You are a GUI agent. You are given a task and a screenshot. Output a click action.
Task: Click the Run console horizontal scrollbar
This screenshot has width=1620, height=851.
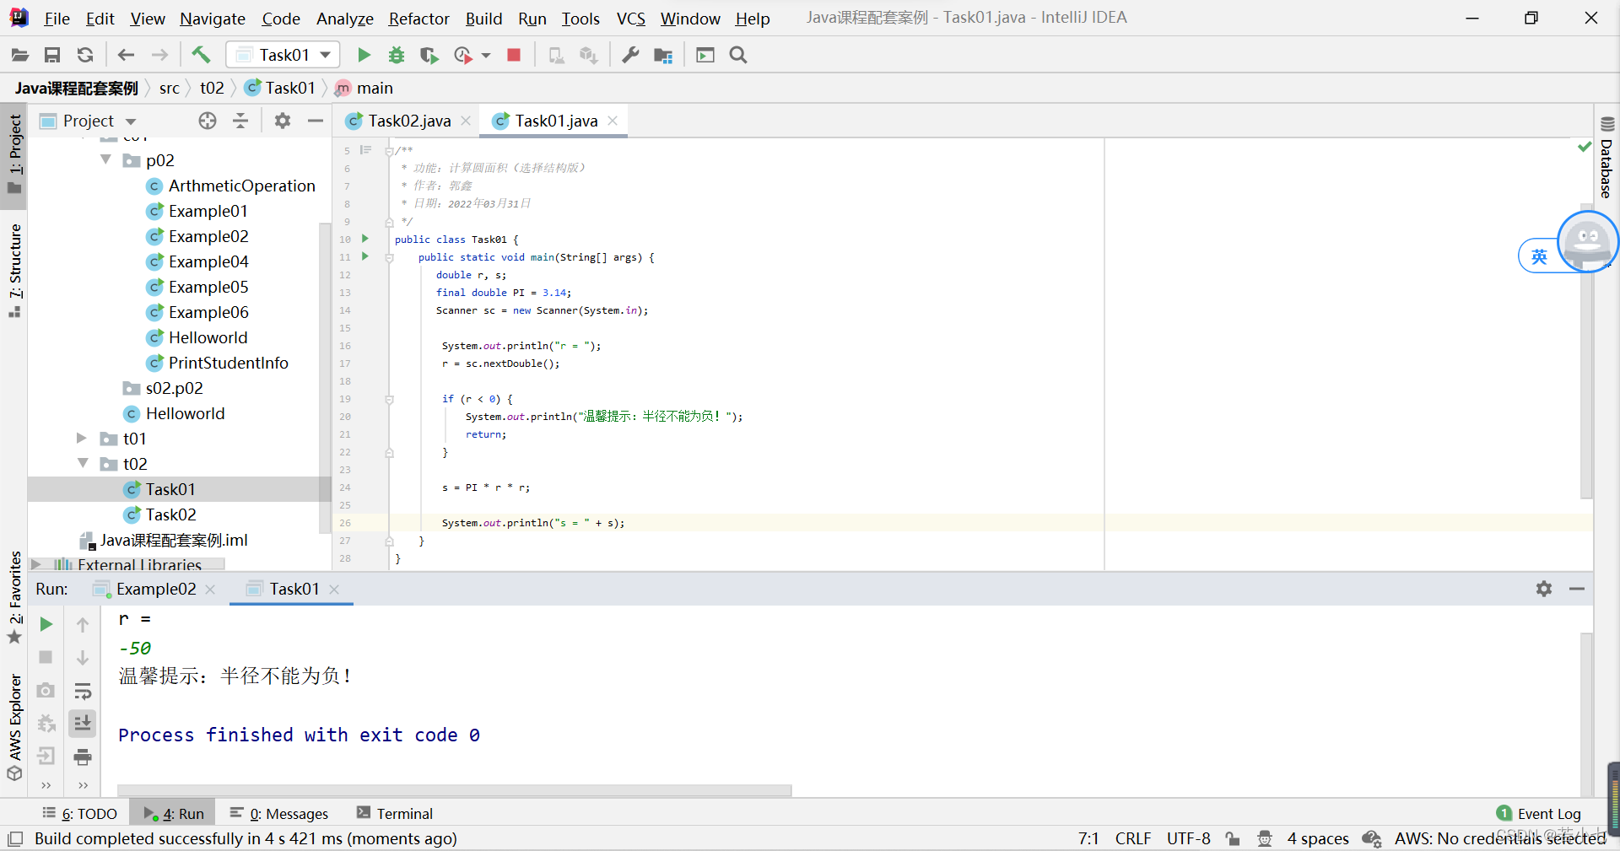(454, 791)
